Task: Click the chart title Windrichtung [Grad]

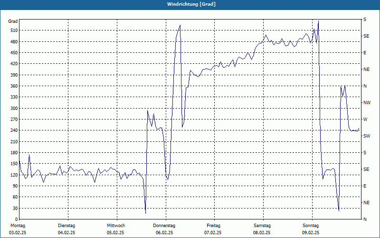Action: pyautogui.click(x=191, y=4)
